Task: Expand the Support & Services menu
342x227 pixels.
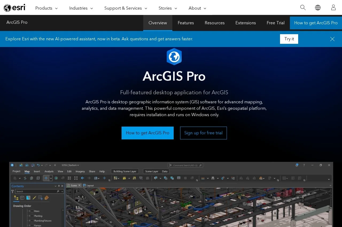Action: [126, 8]
